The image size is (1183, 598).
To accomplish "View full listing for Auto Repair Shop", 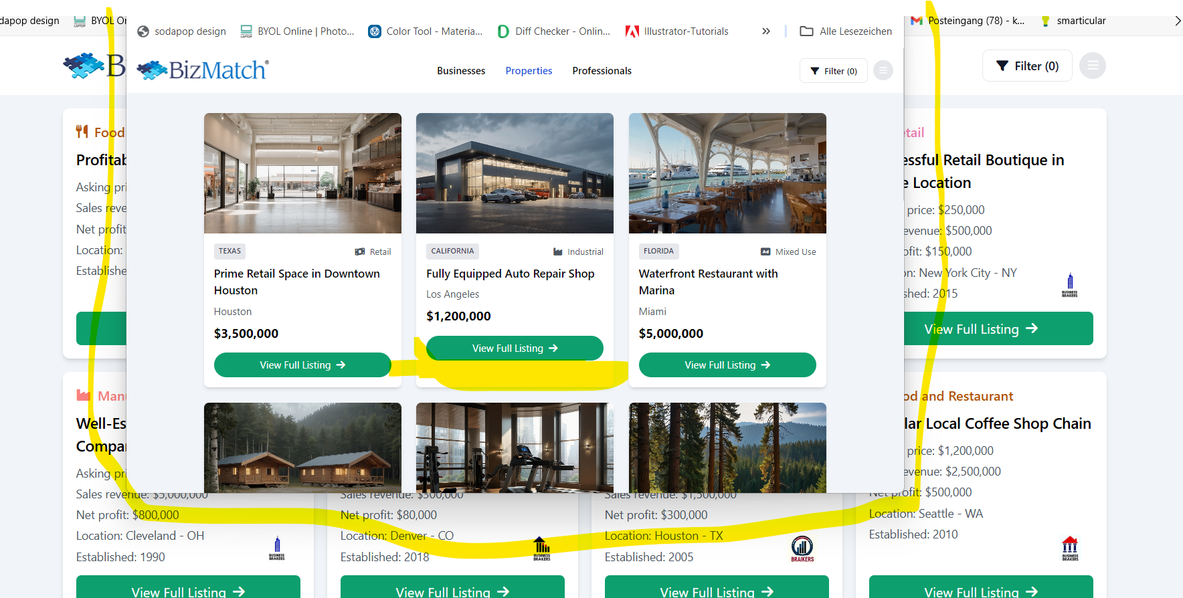I will 515,348.
